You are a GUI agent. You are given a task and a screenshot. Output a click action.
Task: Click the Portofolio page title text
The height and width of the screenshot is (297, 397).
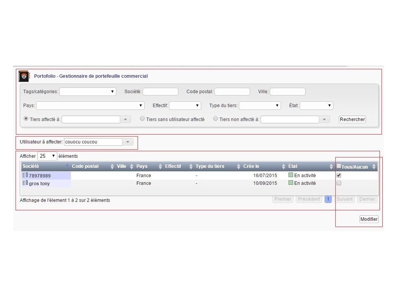click(91, 76)
